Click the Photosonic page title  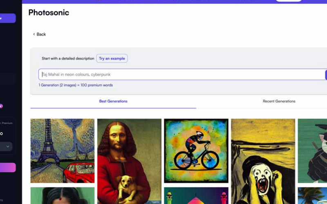pos(49,13)
